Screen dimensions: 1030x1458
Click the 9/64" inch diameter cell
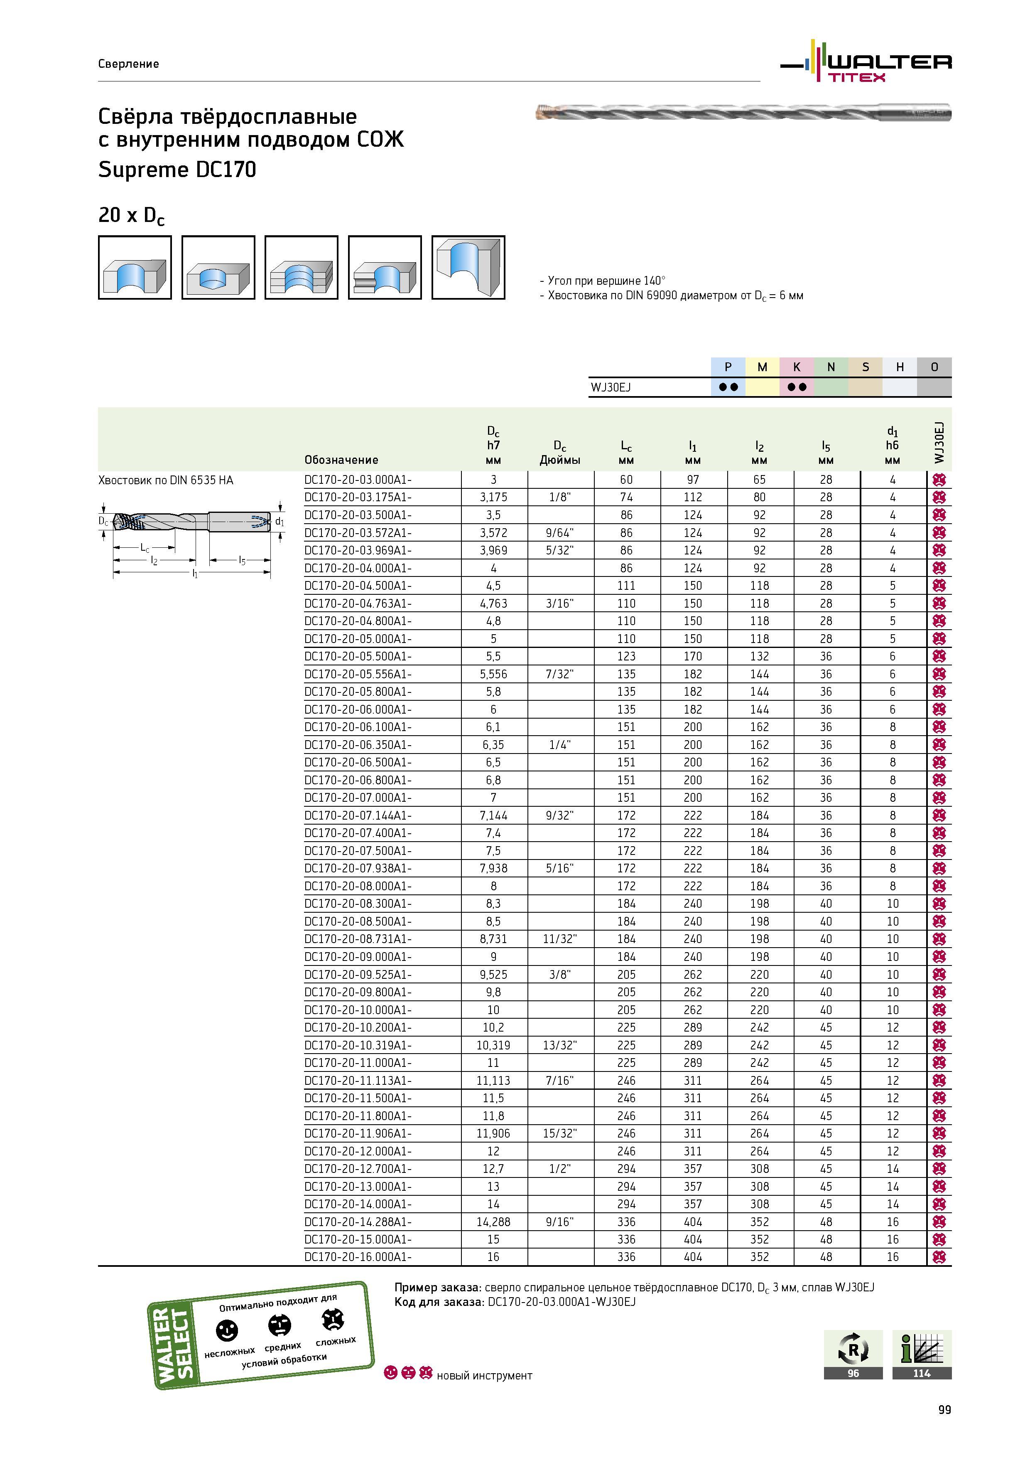pyautogui.click(x=560, y=533)
